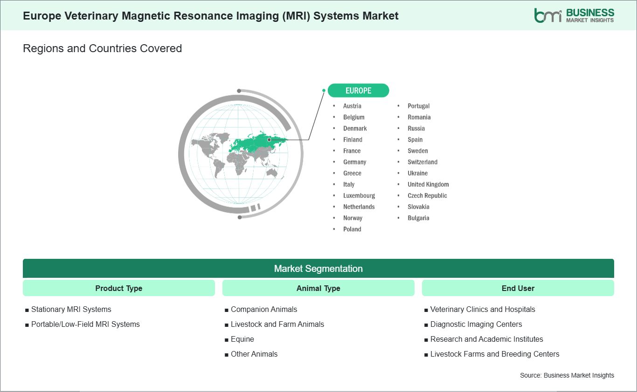Click Stationary MRI Systems item

pos(71,309)
